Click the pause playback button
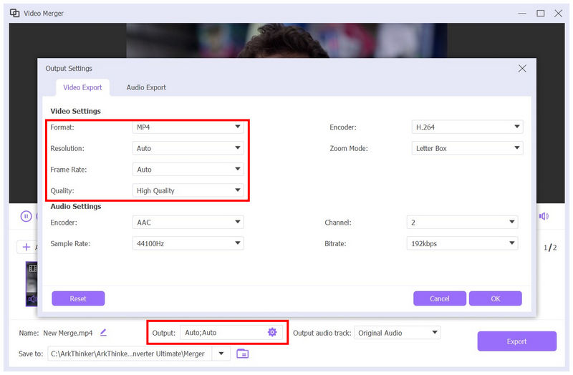The width and height of the screenshot is (573, 375). coord(26,216)
